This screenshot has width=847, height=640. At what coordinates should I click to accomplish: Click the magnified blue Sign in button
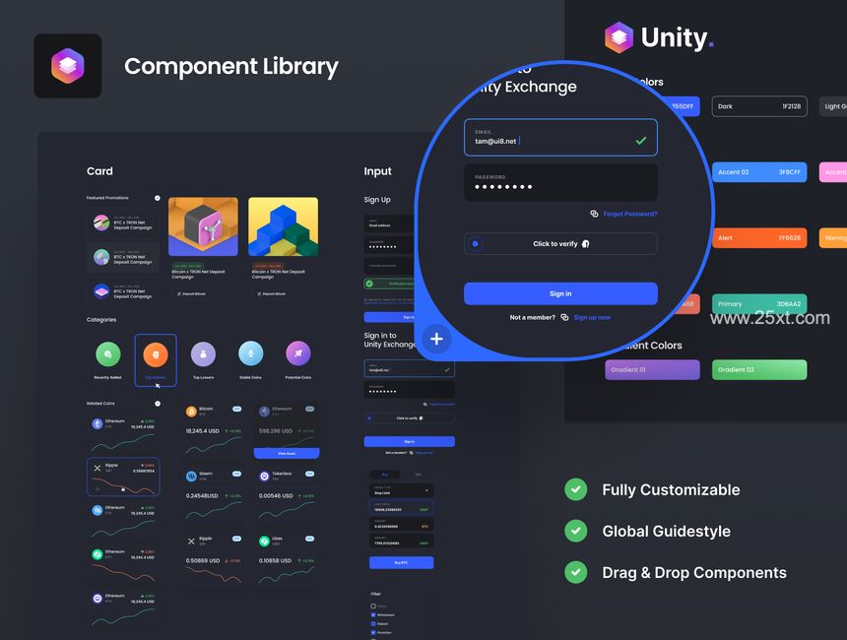pos(560,293)
